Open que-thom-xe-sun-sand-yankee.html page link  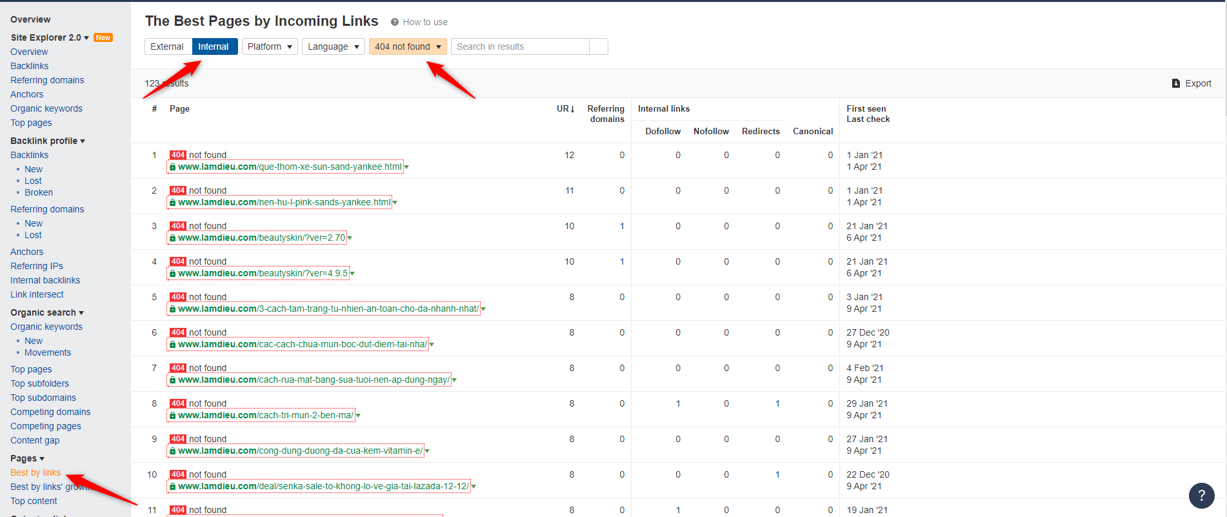[x=290, y=167]
